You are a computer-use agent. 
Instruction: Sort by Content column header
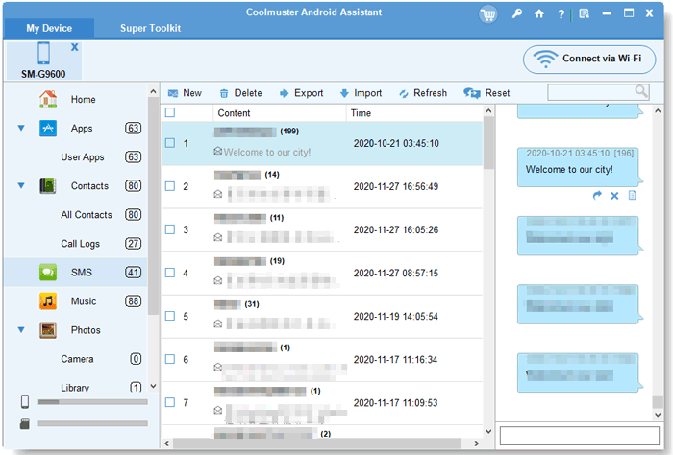pyautogui.click(x=234, y=113)
